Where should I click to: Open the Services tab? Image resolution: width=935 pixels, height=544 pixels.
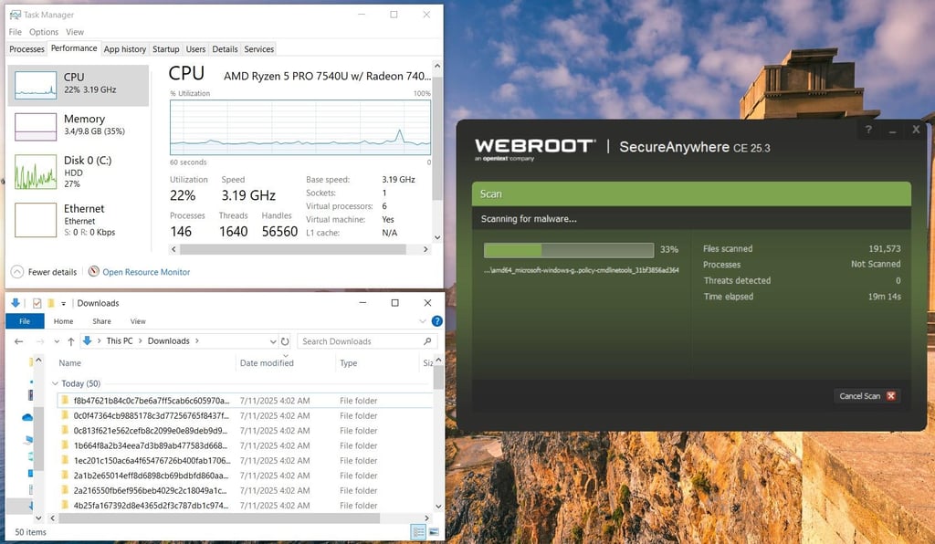coord(258,49)
